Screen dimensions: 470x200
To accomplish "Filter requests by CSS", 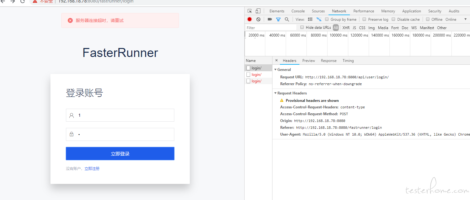I will pyautogui.click(x=362, y=28).
